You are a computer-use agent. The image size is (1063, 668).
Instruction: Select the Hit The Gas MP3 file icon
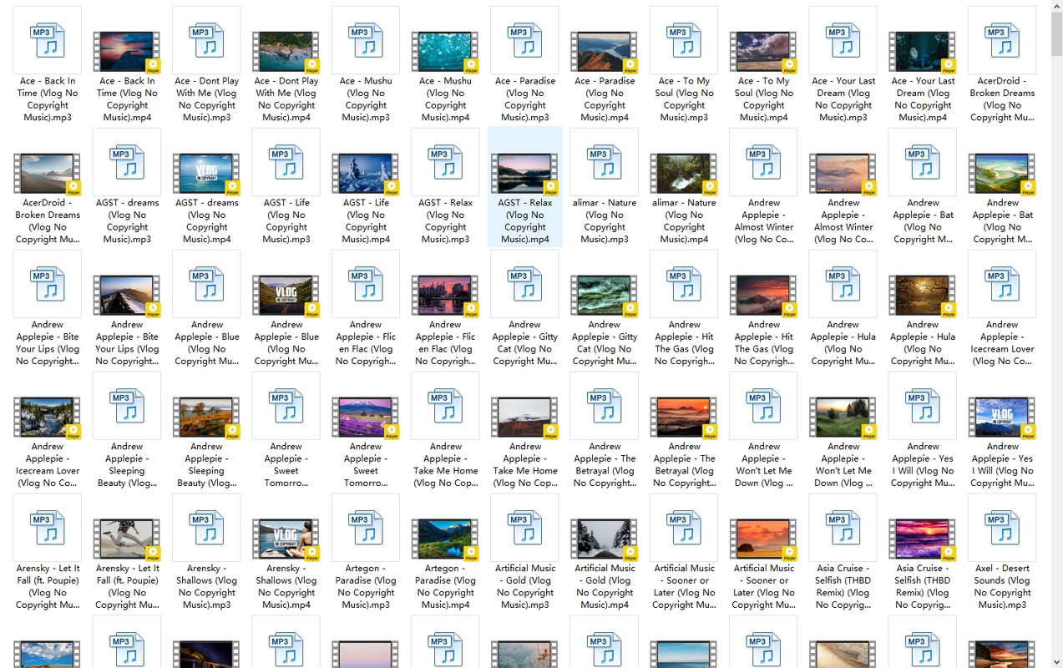point(685,284)
